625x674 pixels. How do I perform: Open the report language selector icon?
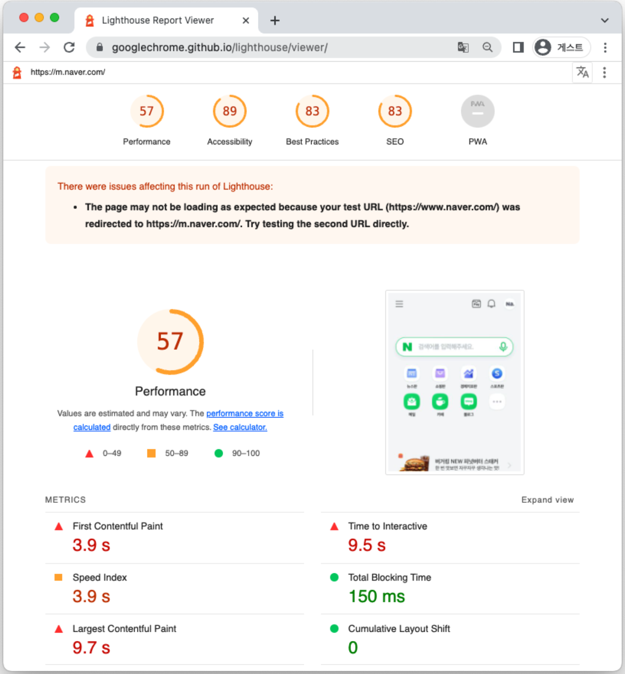[x=582, y=72]
